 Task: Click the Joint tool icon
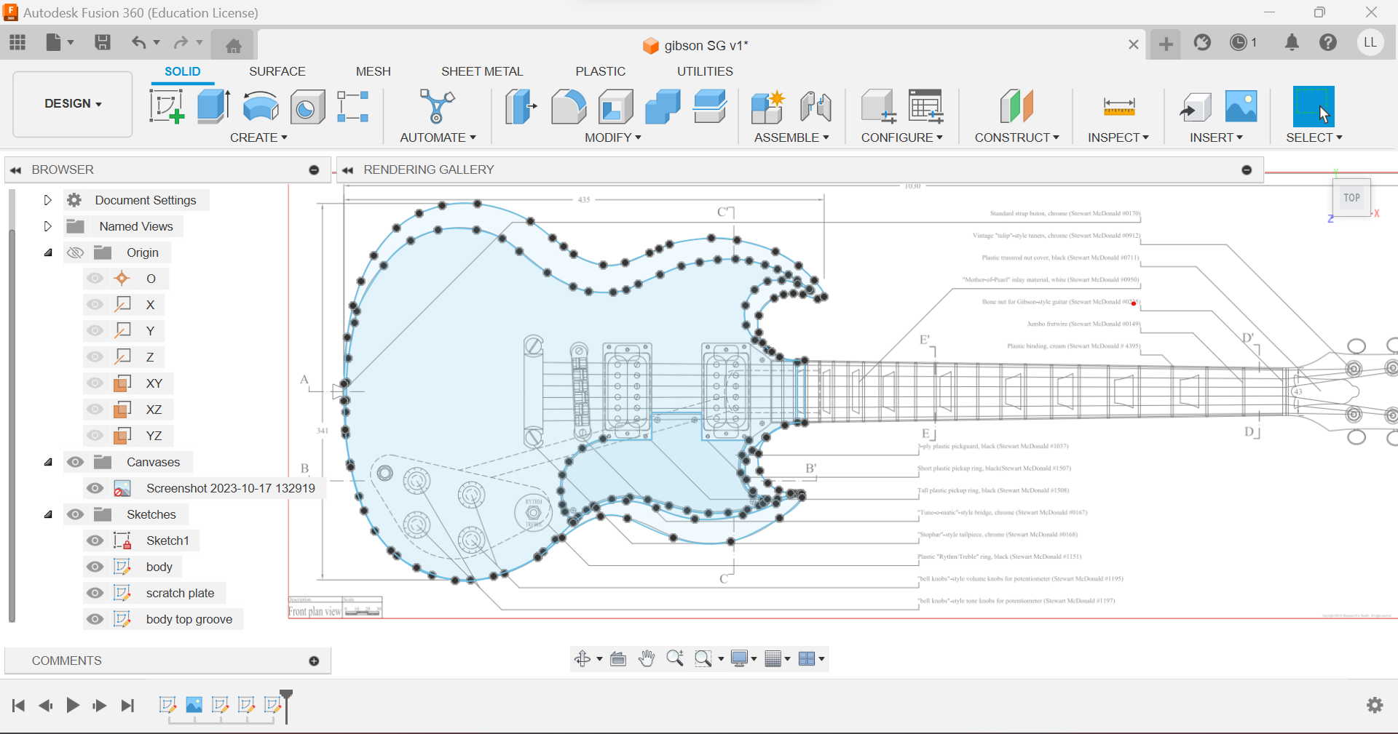[x=815, y=106]
